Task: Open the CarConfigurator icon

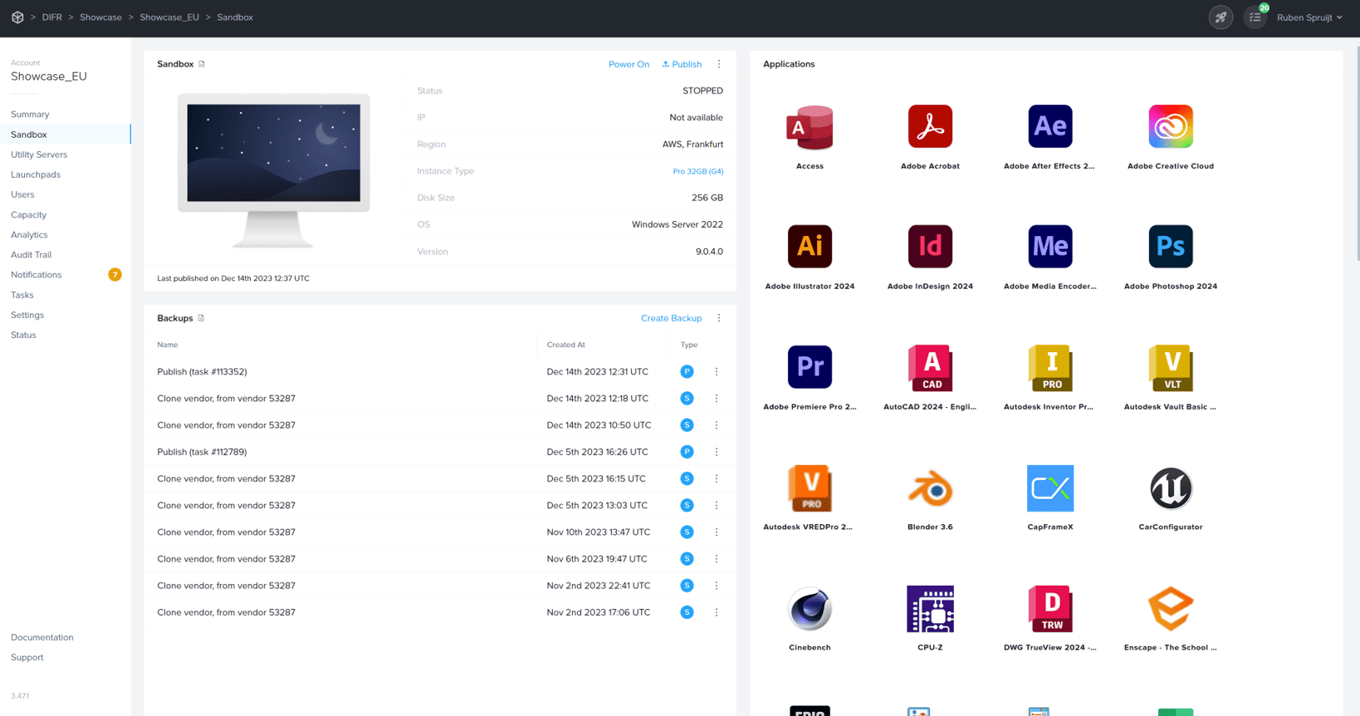Action: (1171, 488)
